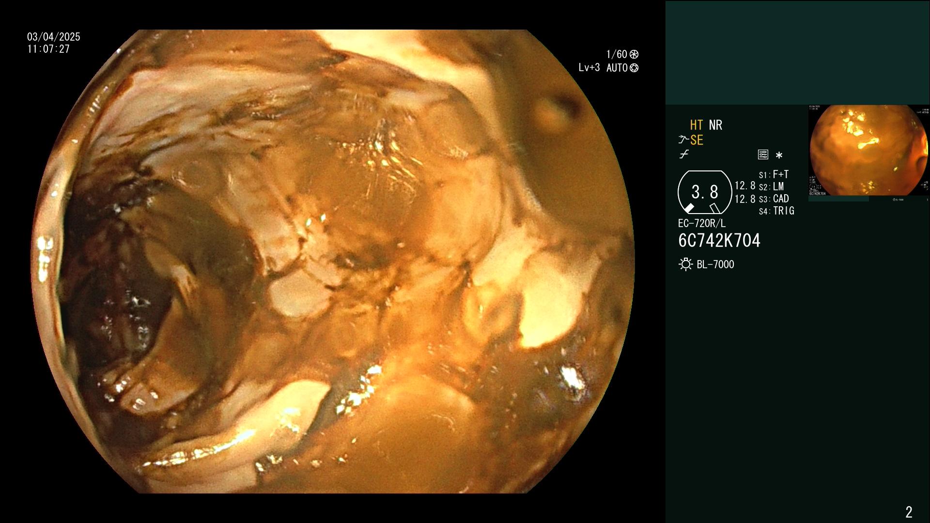Click the upper 12.8 diameter value

coord(745,185)
